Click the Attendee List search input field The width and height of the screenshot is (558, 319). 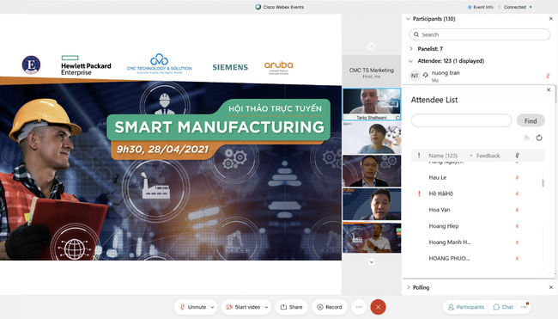click(461, 120)
